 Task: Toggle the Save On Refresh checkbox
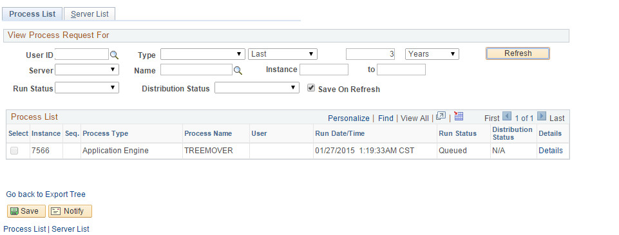[x=311, y=88]
